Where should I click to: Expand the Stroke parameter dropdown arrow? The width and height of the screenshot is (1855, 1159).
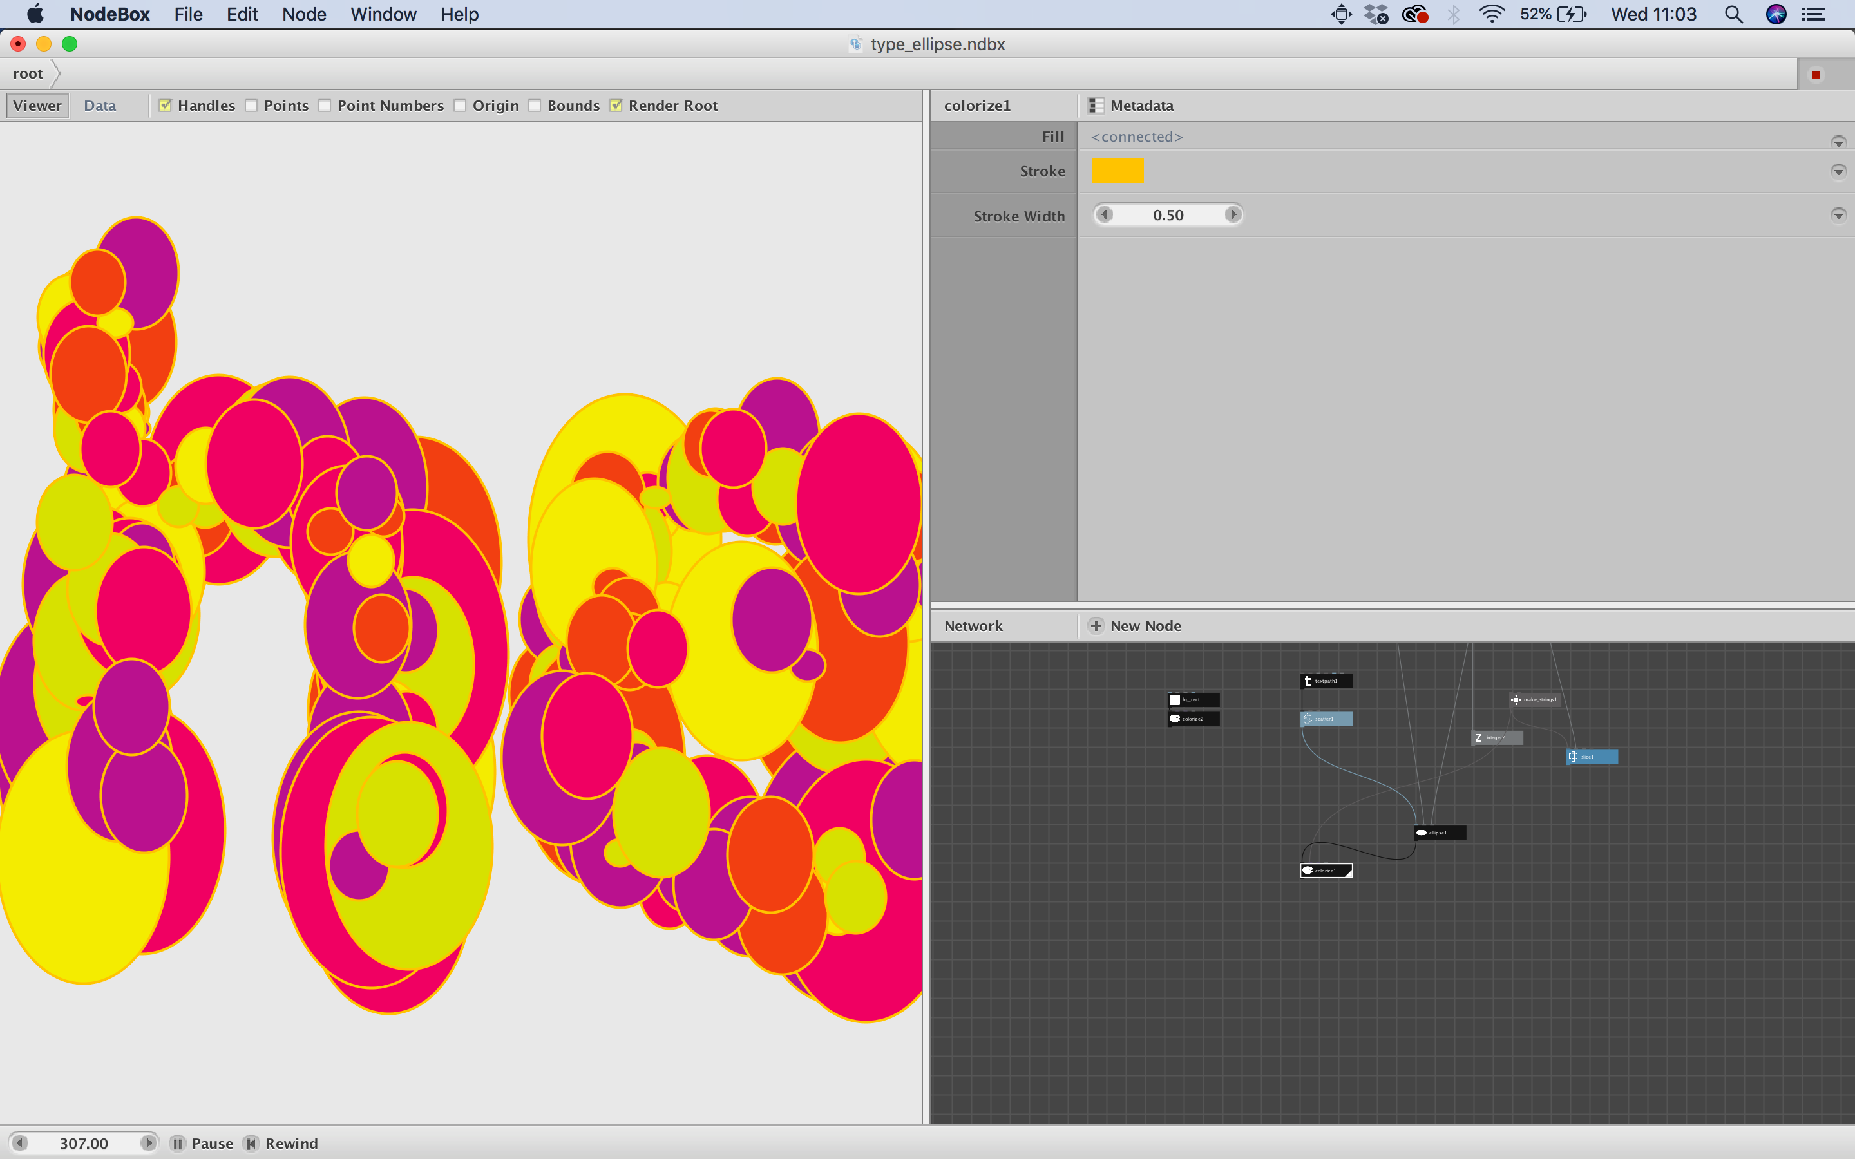1838,171
